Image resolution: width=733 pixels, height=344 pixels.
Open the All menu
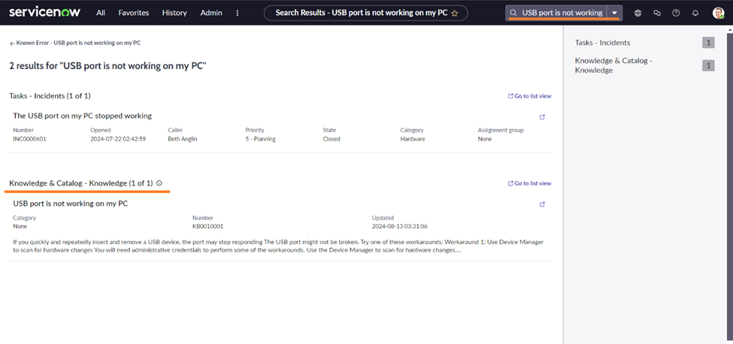[101, 13]
